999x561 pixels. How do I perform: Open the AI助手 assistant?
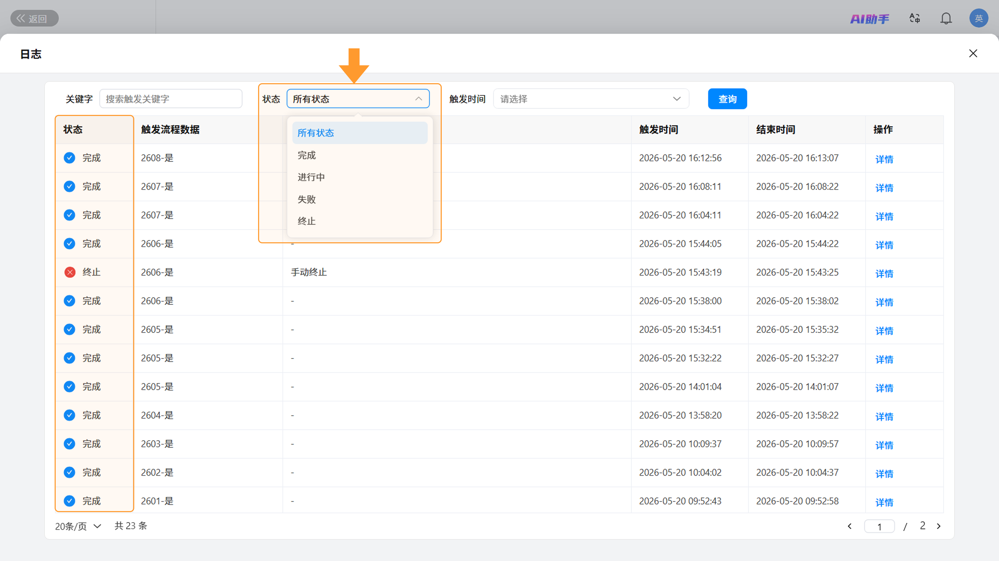point(869,19)
